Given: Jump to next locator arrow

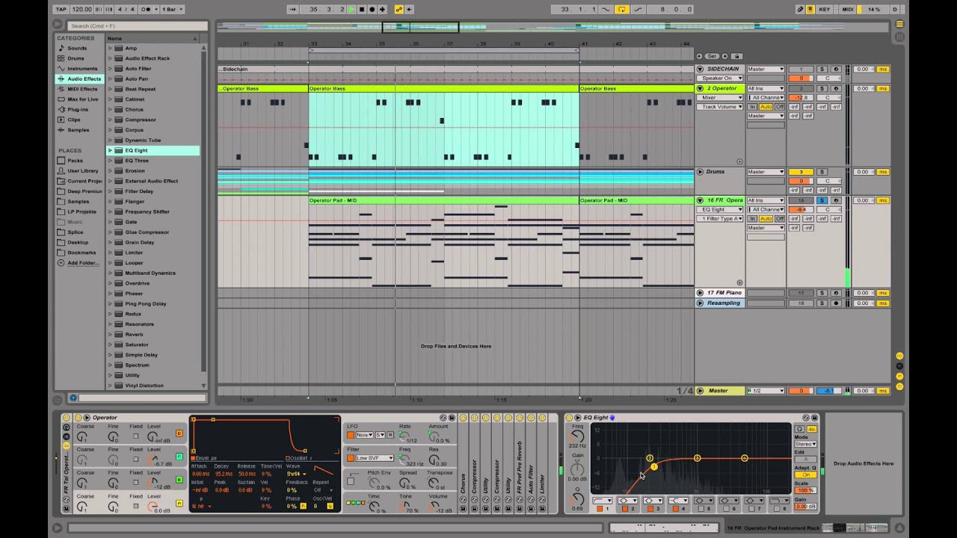Looking at the screenshot, I should (724, 56).
